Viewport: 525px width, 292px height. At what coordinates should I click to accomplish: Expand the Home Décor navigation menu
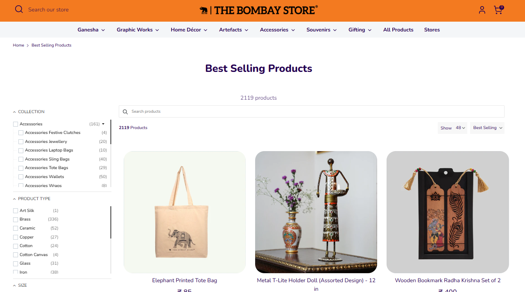[189, 29]
